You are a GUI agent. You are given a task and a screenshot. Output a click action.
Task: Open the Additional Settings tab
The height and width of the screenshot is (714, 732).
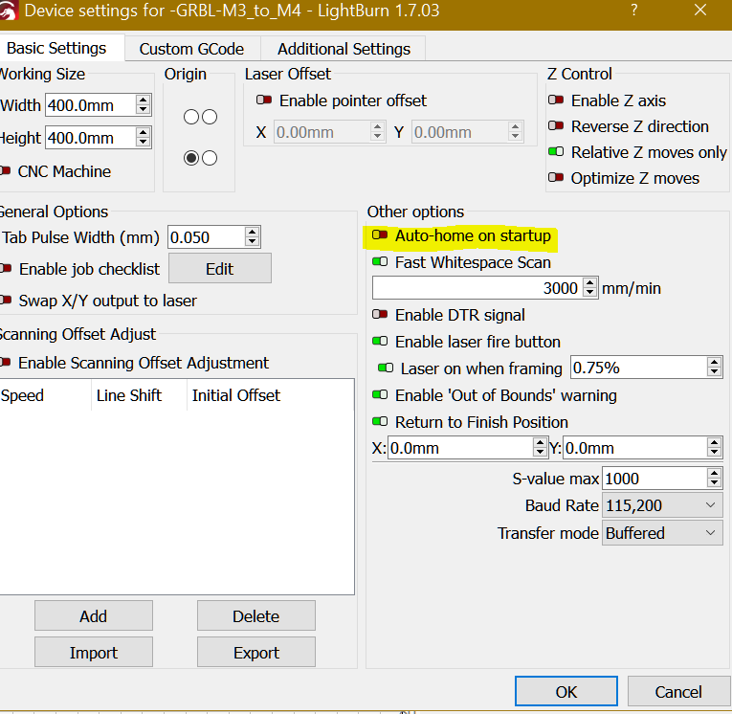point(344,49)
